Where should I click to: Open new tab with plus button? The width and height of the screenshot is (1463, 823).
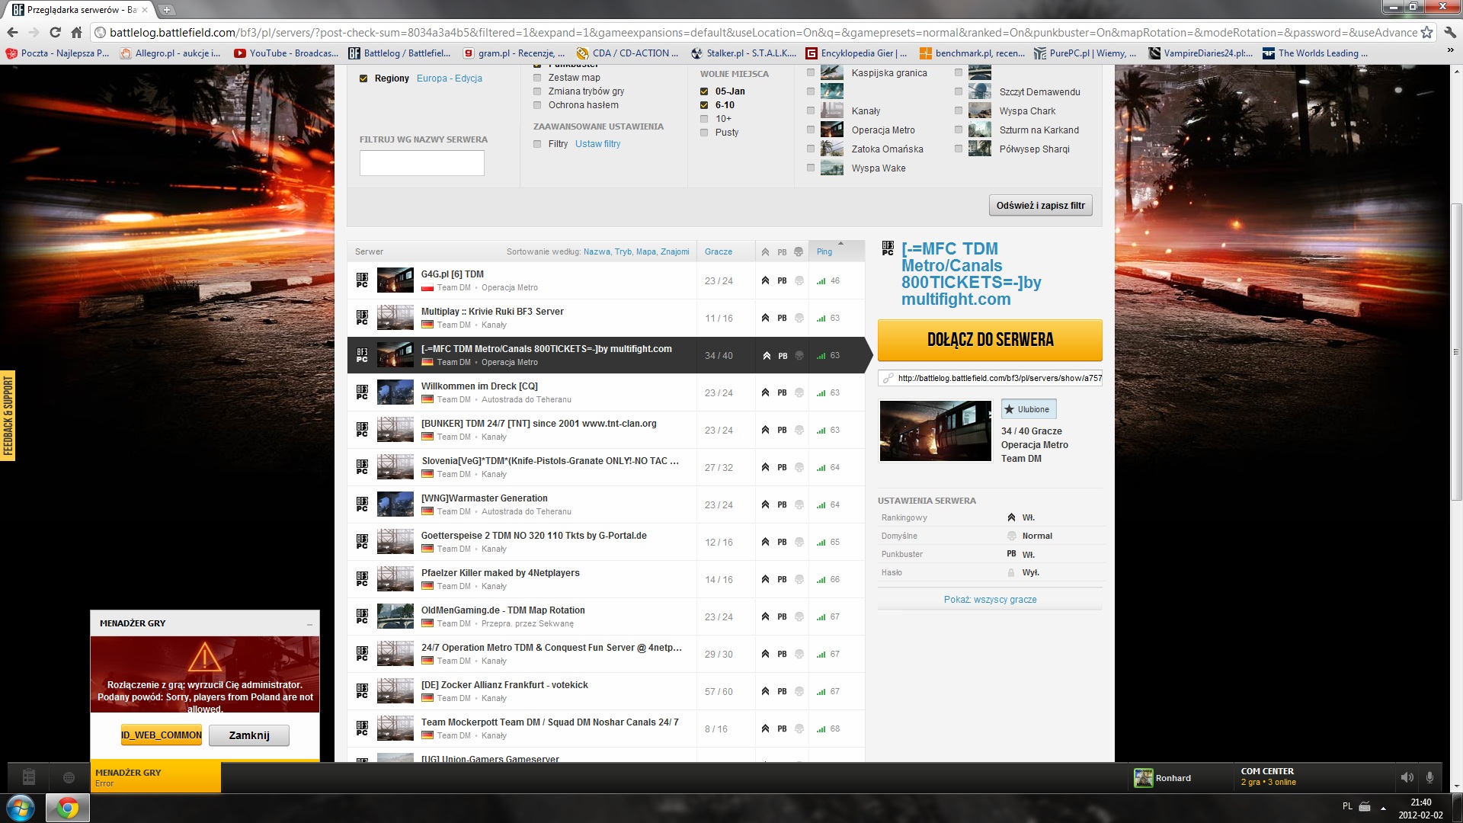pos(167,10)
